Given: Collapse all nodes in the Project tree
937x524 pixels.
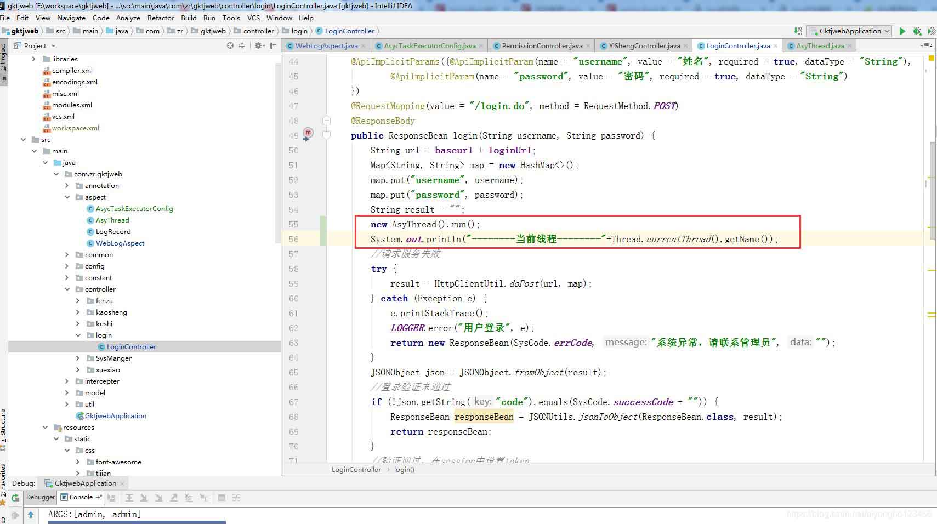Looking at the screenshot, I should [242, 45].
